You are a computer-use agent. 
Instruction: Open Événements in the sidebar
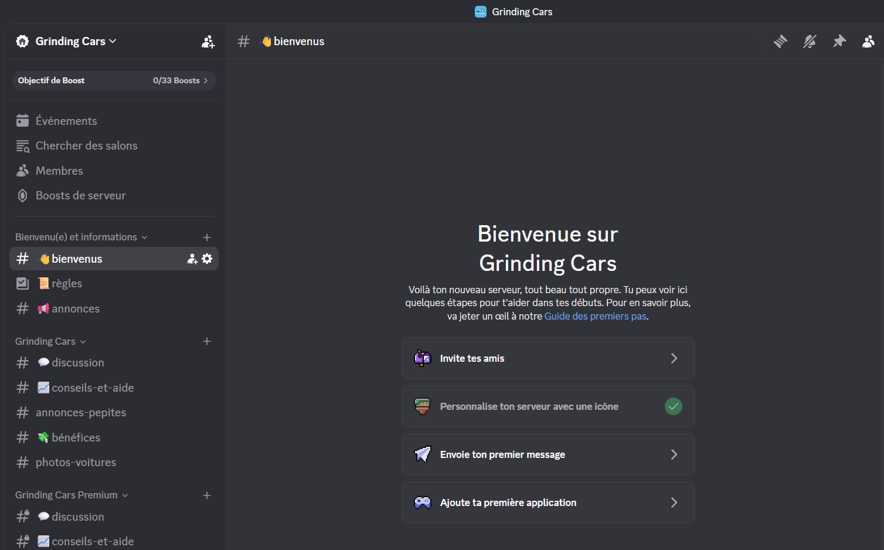tap(66, 121)
